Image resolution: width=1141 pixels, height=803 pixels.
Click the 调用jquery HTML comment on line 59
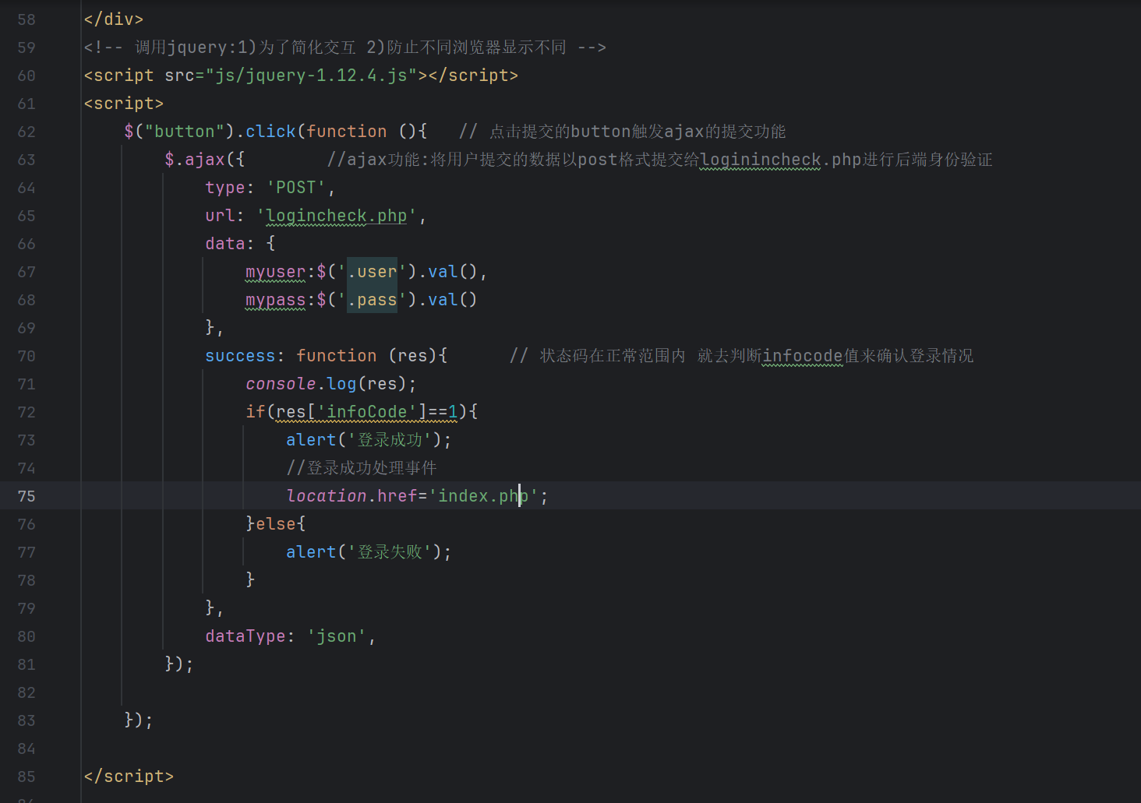pos(345,48)
